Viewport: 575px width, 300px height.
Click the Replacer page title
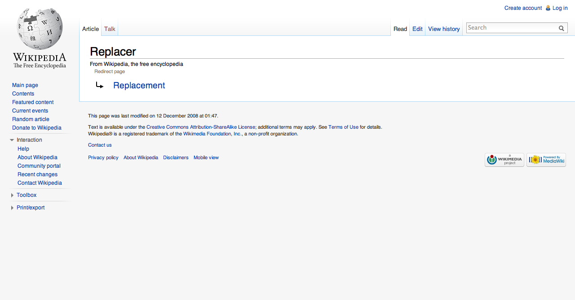pos(113,52)
